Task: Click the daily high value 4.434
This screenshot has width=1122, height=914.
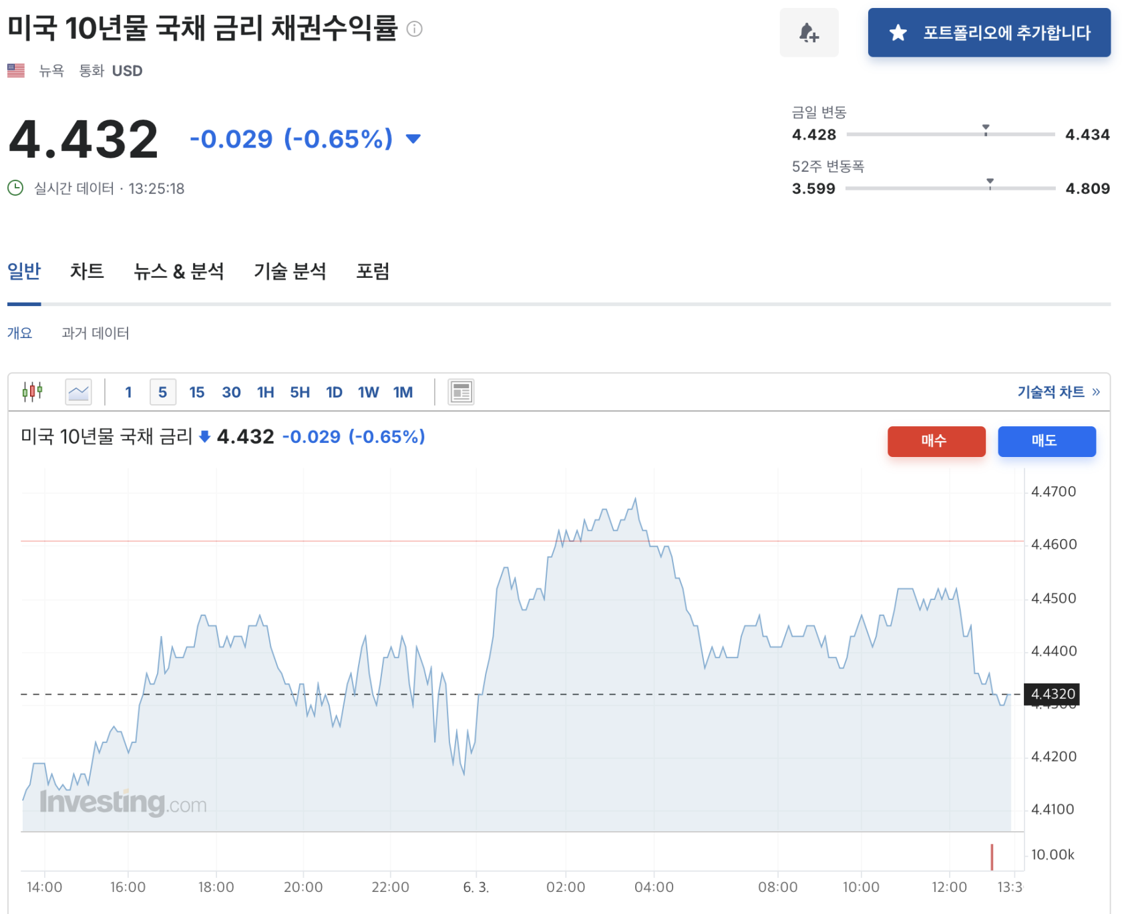Action: coord(1087,134)
